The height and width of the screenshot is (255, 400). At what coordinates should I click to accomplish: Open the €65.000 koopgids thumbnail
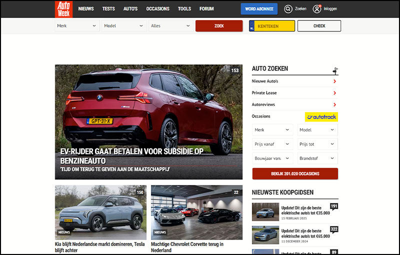265,235
